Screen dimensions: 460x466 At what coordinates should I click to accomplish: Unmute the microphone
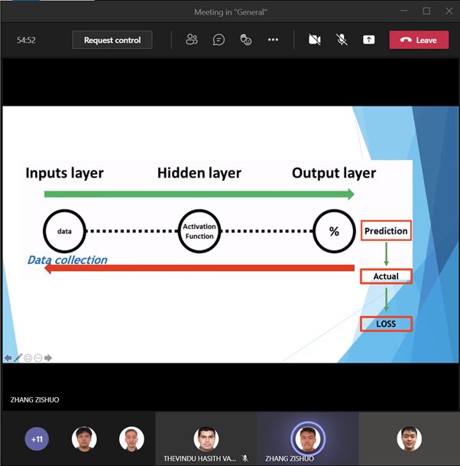pos(342,40)
